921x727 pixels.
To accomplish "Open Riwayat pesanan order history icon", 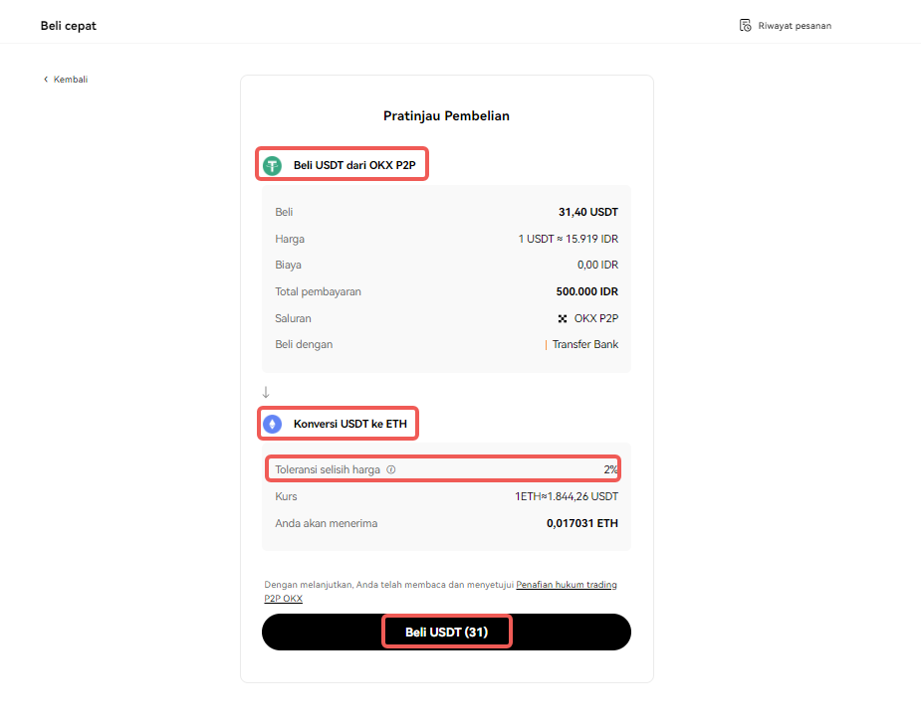I will pyautogui.click(x=745, y=25).
